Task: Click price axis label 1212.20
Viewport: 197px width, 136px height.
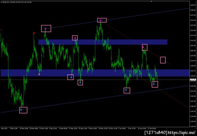Action: coord(193,41)
